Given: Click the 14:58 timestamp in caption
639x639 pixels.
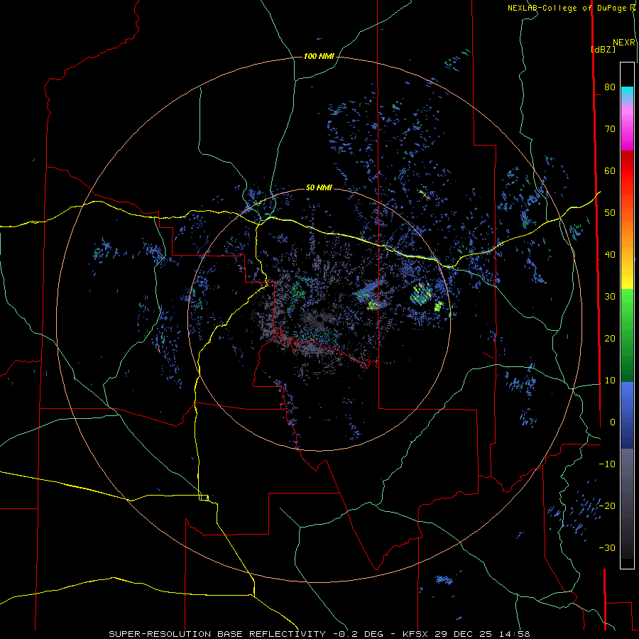Looking at the screenshot, I should [x=516, y=634].
